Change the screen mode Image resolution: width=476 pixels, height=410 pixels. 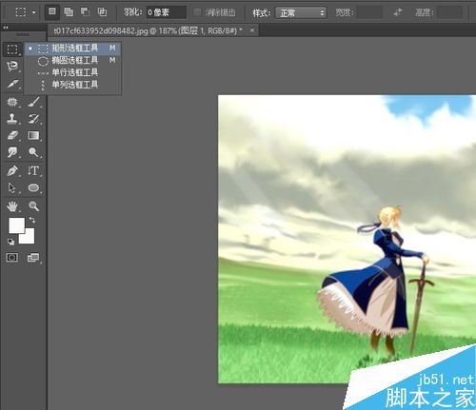pyautogui.click(x=33, y=258)
